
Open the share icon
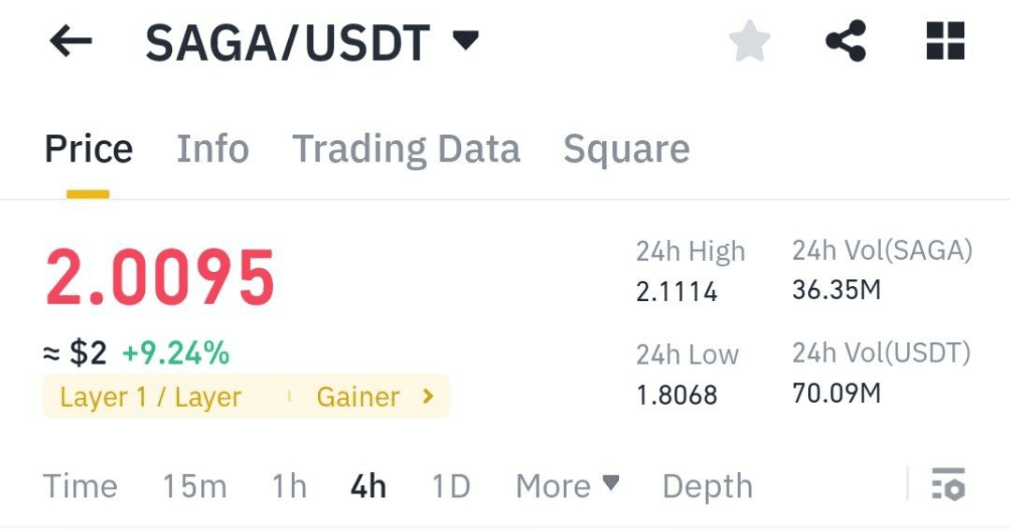point(845,41)
